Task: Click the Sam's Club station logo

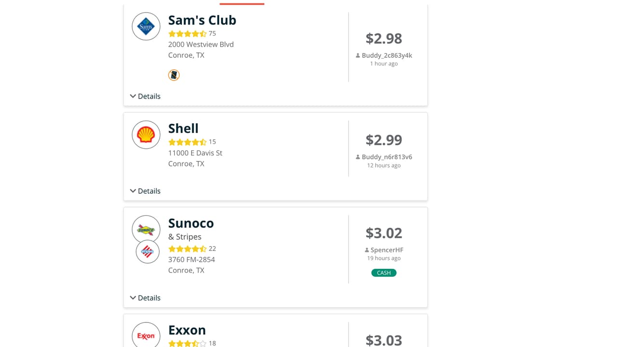Action: [x=146, y=26]
